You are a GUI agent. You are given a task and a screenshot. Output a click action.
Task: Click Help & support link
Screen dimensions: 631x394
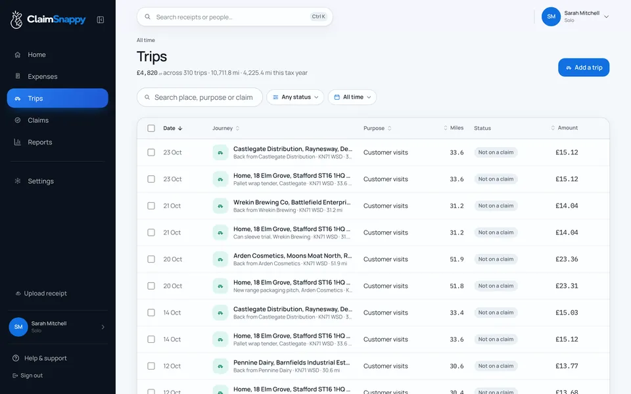coord(40,359)
